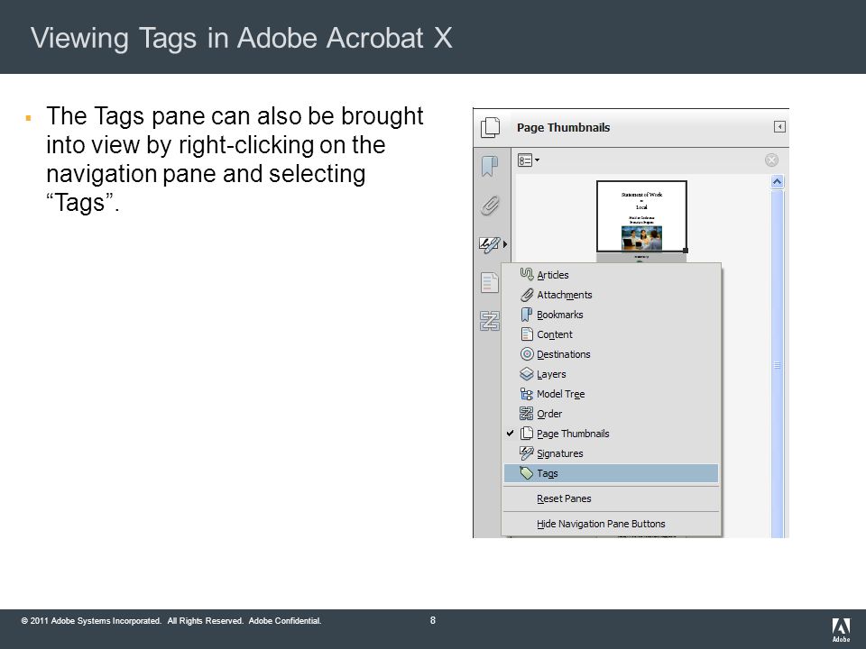Click the Page Thumbnails icon in menu

pyautogui.click(x=527, y=434)
